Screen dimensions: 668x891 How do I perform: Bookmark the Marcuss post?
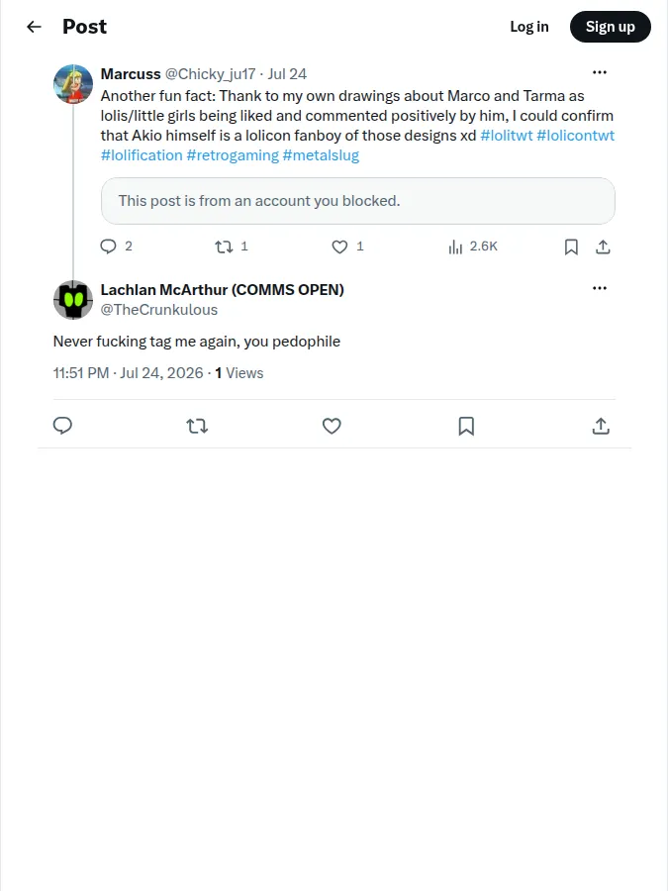571,247
